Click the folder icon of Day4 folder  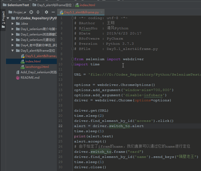pyautogui.click(x=18, y=45)
